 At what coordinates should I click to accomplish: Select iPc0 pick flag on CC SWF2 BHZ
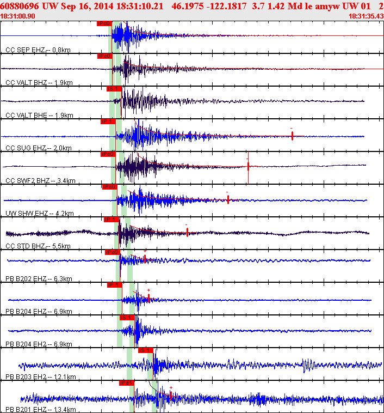click(x=108, y=154)
